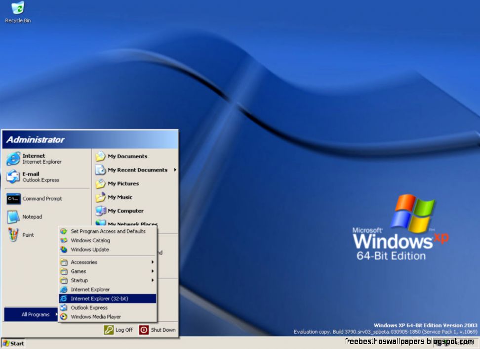Screen dimensions: 480x349
Task: Click the Internet Explorer entry below Startup
Action: click(x=108, y=290)
